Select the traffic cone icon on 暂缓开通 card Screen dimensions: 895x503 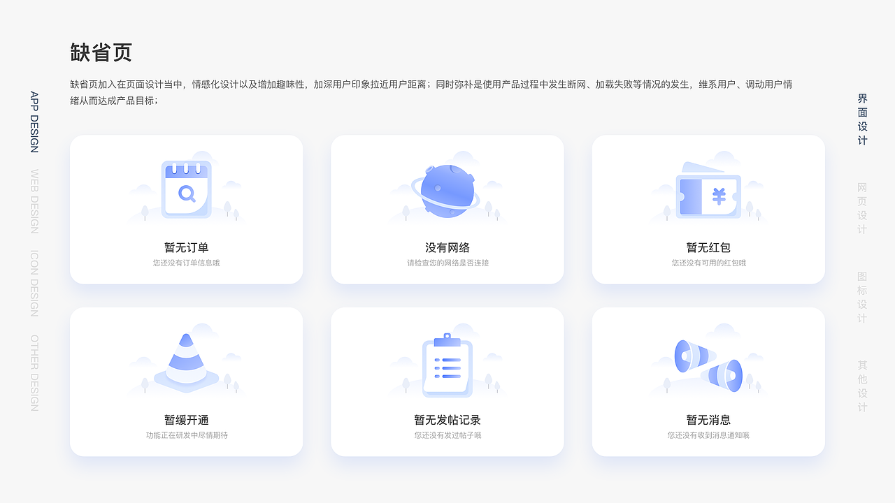[185, 360]
